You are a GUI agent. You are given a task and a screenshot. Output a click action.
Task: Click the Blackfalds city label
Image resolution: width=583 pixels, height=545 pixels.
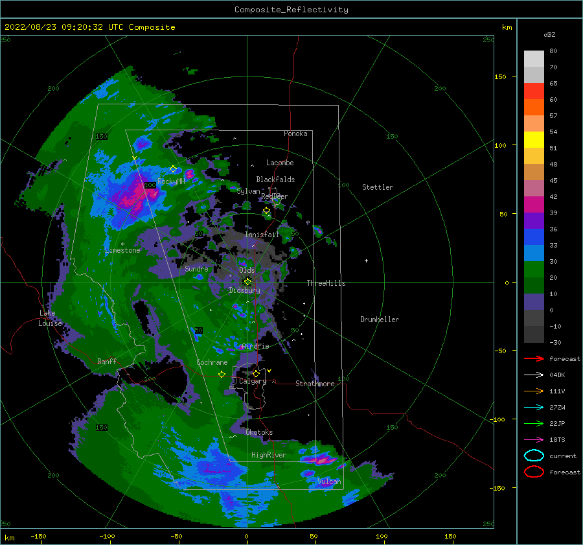click(x=275, y=180)
